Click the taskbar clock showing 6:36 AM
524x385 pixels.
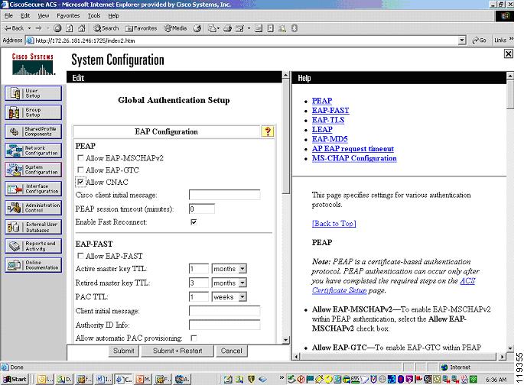[496, 380]
